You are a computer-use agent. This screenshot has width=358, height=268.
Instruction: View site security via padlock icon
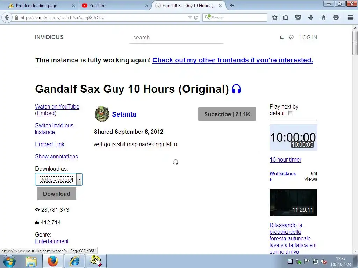coord(16,17)
